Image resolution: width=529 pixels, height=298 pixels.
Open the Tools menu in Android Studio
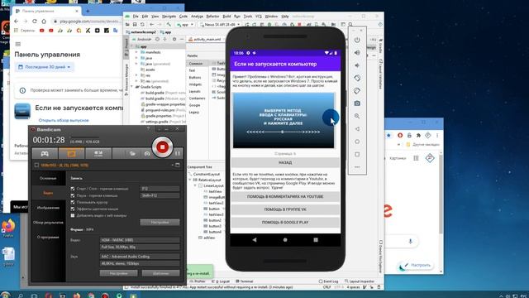coord(248,17)
